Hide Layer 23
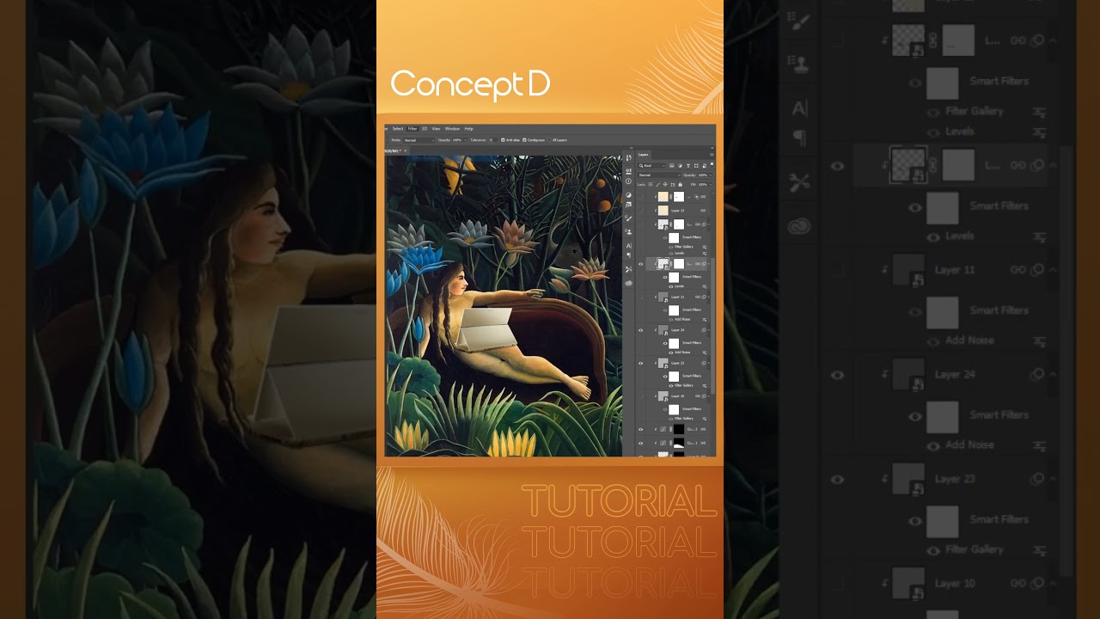The width and height of the screenshot is (1100, 619). click(x=641, y=363)
